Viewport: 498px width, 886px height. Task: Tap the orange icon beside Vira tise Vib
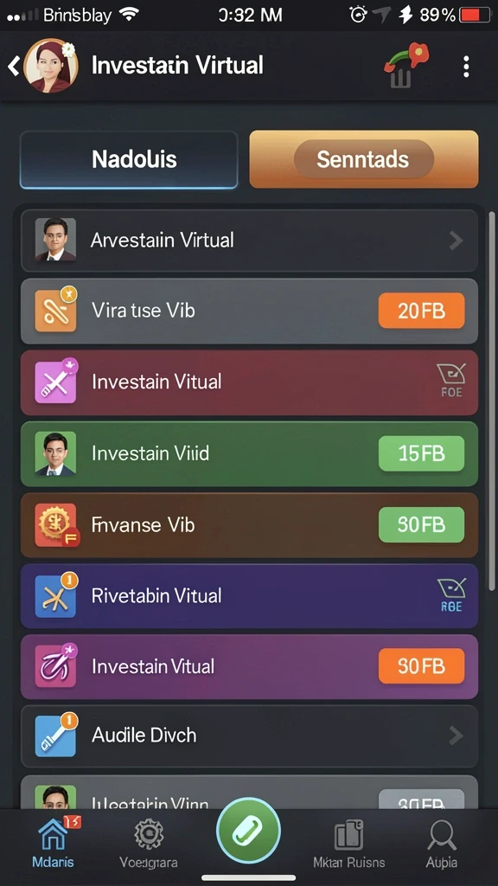[x=55, y=311]
